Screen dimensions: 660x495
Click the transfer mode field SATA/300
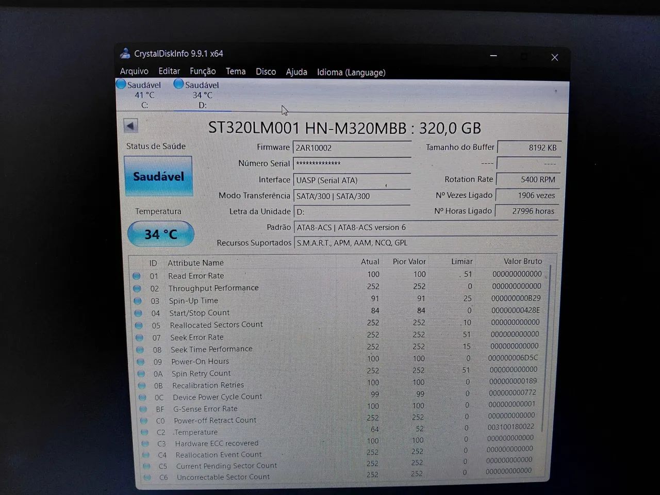point(352,196)
